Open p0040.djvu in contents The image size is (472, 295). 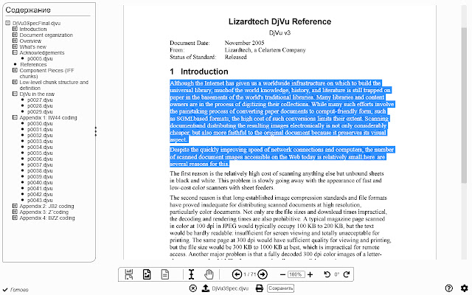(x=40, y=182)
